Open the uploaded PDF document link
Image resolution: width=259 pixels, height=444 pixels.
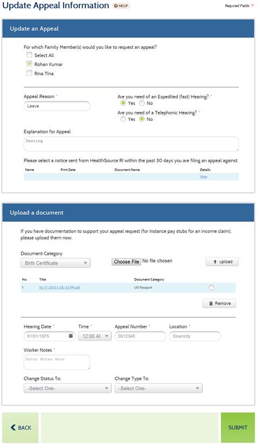point(59,287)
